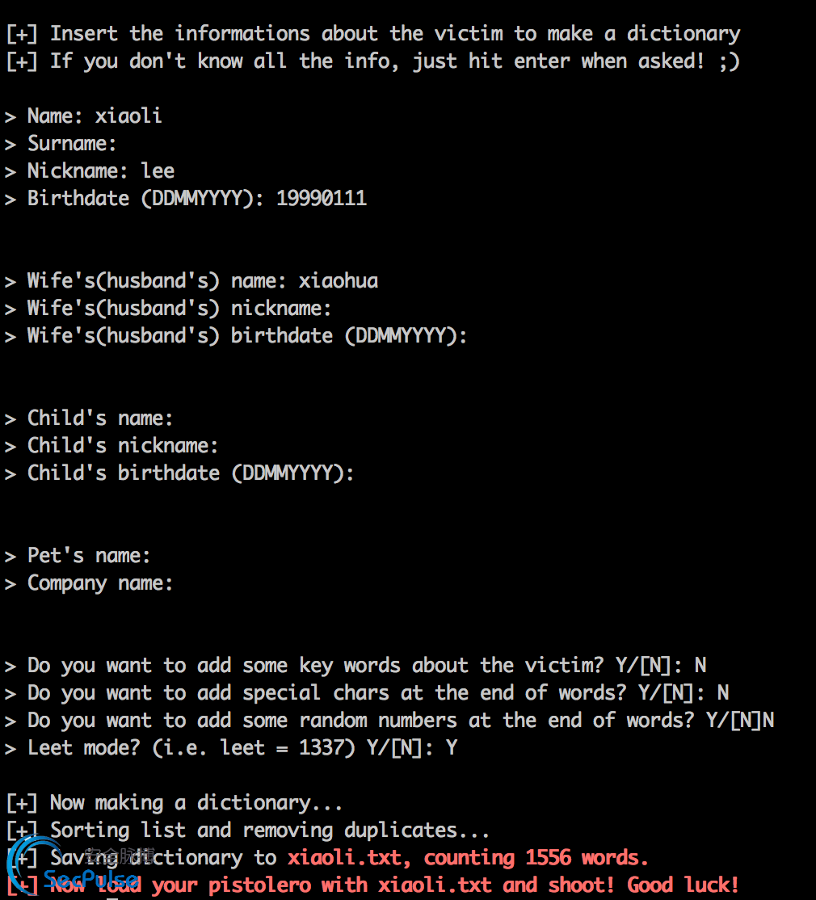Click the Wife's(husband's) birthdate prompt

236,336
